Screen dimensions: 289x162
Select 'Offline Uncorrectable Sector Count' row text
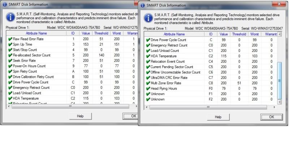click(176, 72)
